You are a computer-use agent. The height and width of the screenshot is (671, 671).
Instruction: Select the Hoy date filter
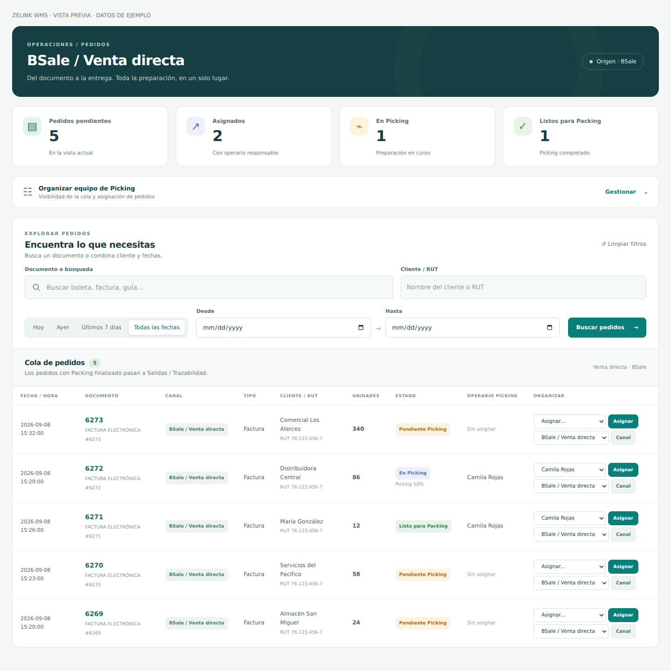(x=38, y=327)
